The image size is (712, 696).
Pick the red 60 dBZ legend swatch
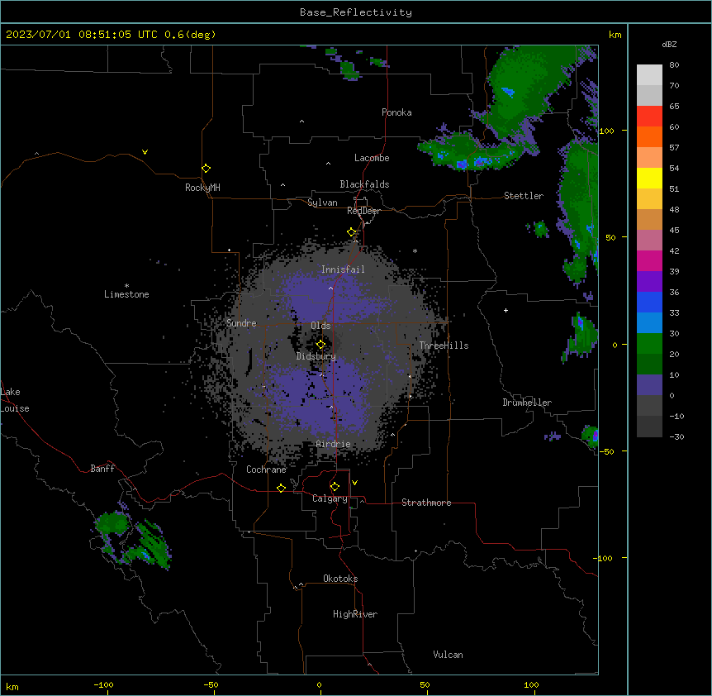coord(649,117)
